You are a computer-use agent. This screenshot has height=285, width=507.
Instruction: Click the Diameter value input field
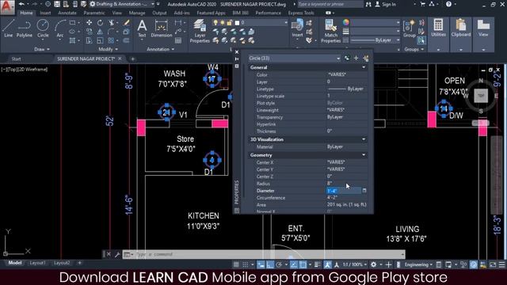(x=344, y=191)
